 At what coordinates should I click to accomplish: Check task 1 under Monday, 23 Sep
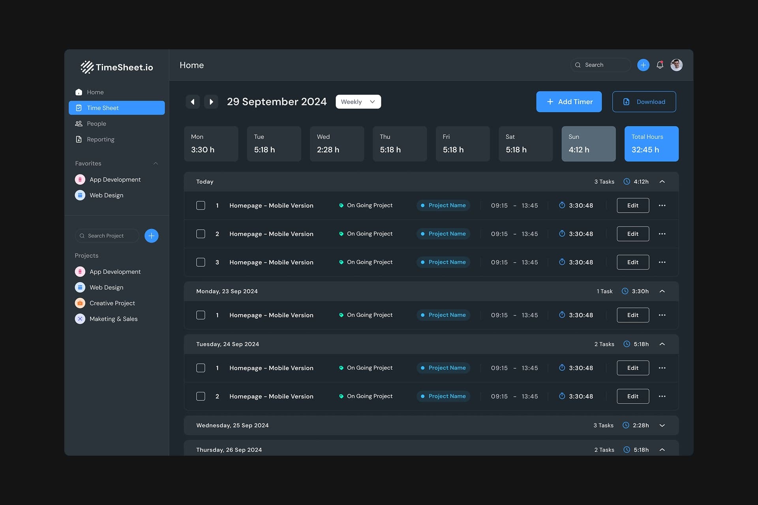tap(201, 315)
